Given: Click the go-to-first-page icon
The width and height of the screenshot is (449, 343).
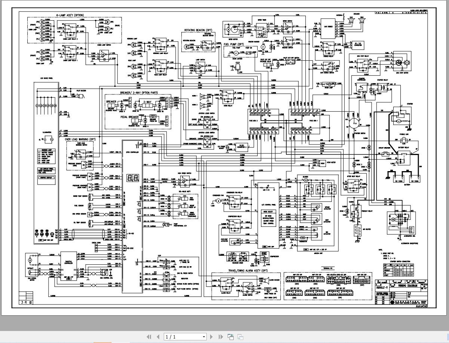Looking at the screenshot, I should click(x=149, y=337).
